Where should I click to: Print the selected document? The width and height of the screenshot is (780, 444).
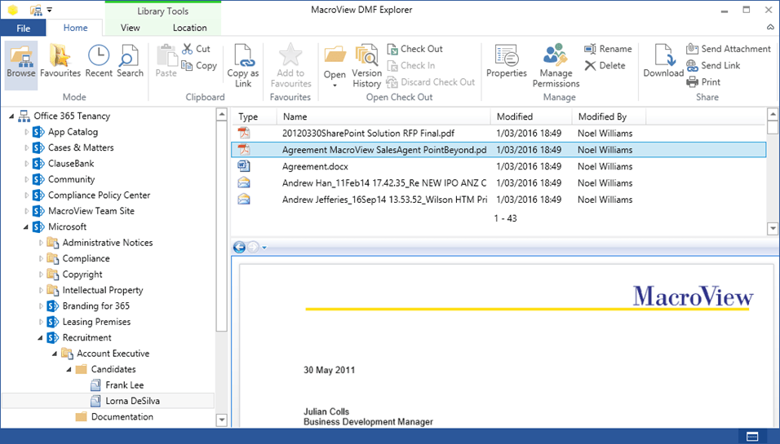(x=703, y=82)
